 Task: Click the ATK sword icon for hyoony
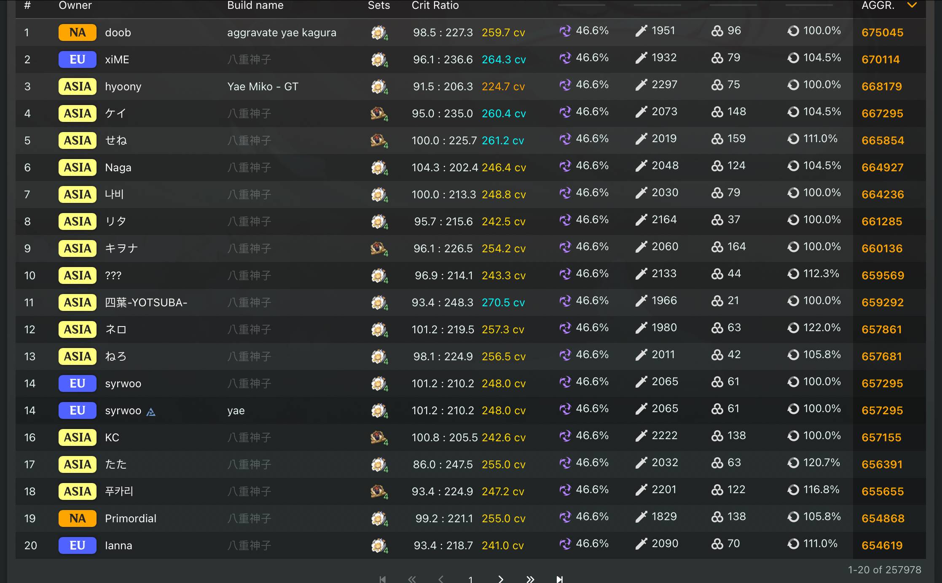pyautogui.click(x=641, y=85)
